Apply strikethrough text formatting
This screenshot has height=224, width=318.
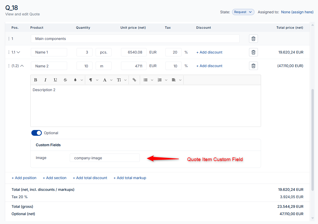pyautogui.click(x=65, y=80)
